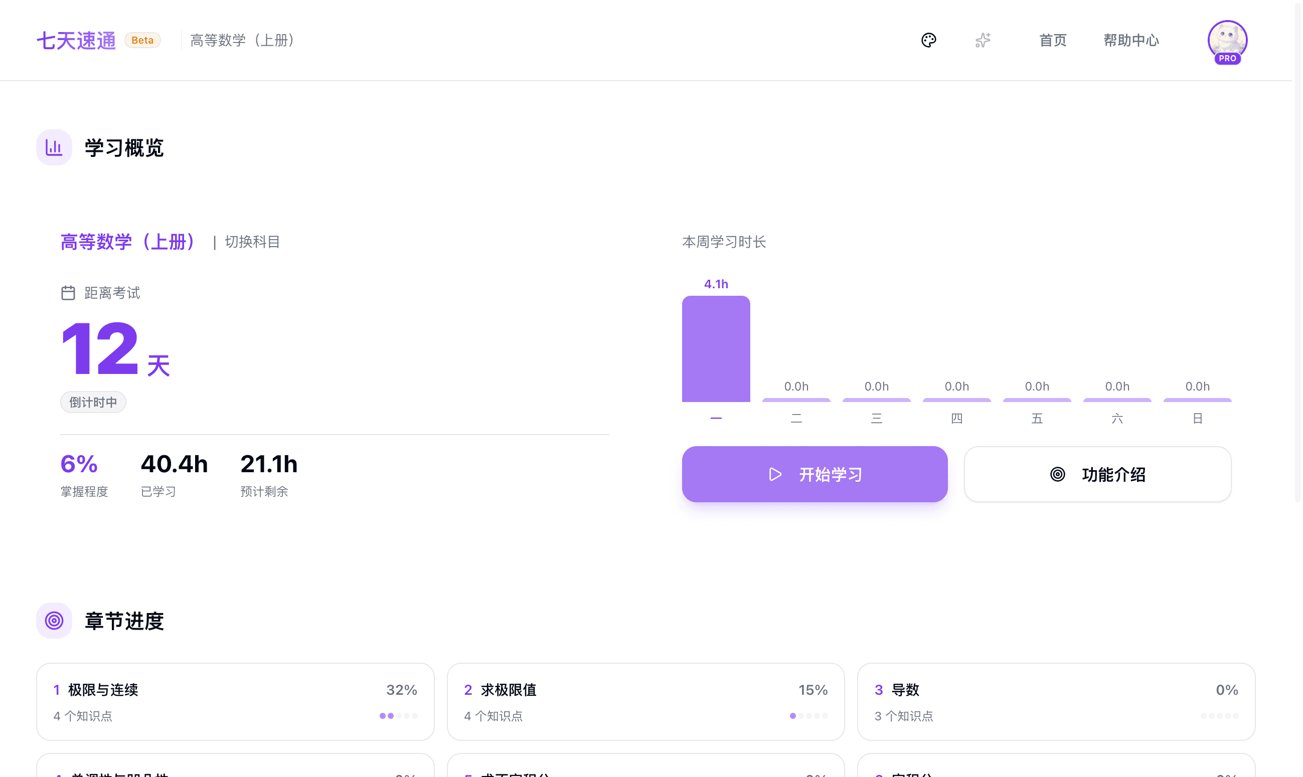Click Thursday 四 bar
This screenshot has height=777, width=1303.
[956, 400]
